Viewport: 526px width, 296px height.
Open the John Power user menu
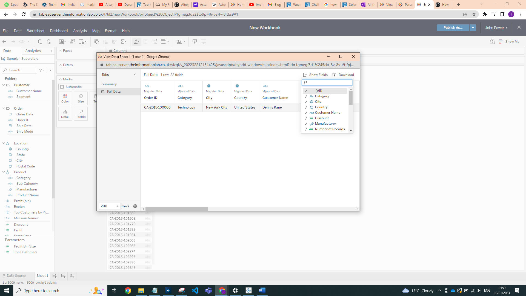pyautogui.click(x=496, y=28)
